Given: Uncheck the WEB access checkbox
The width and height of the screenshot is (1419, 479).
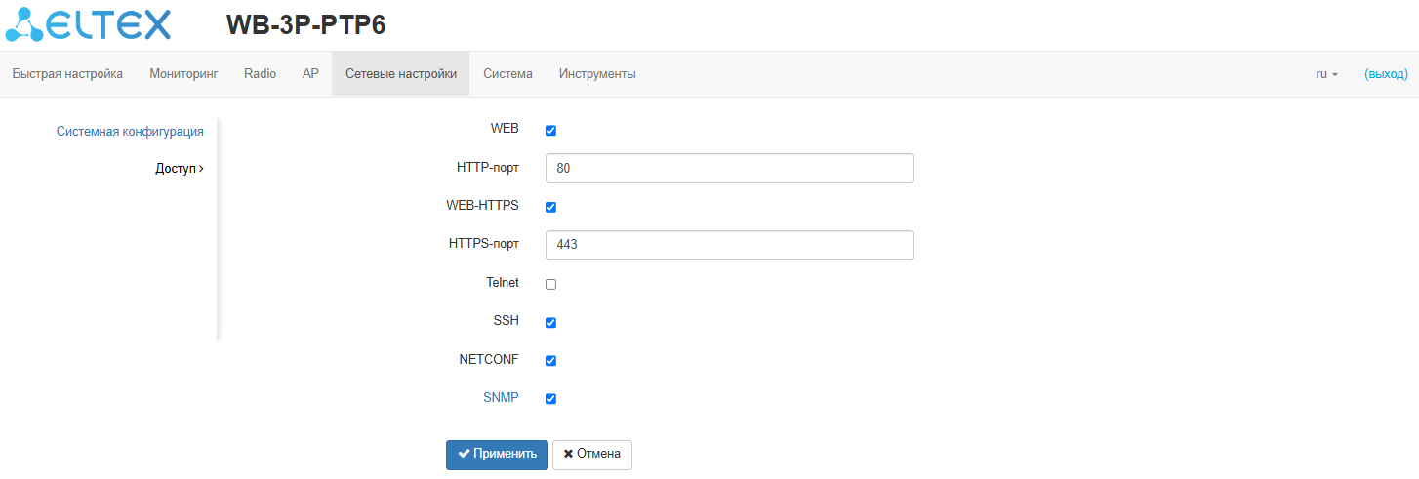Looking at the screenshot, I should [550, 131].
